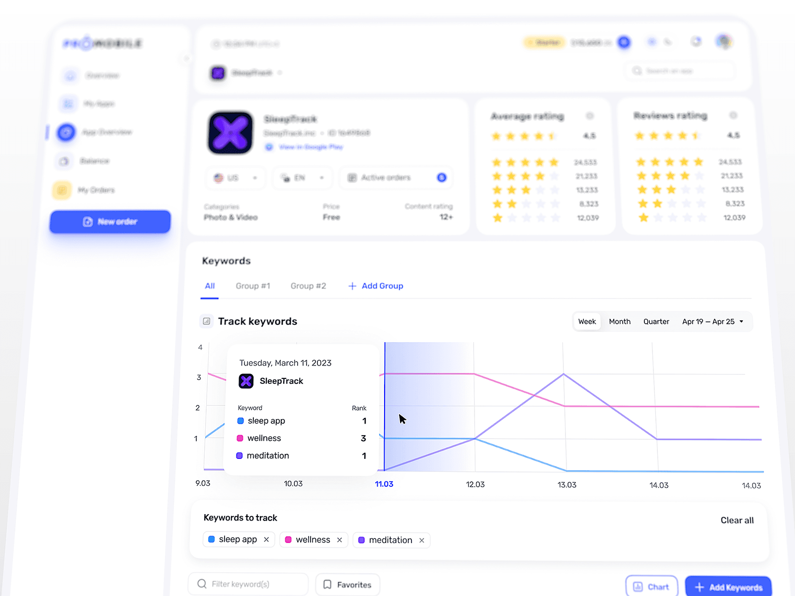795x596 pixels.
Task: Switch to the Chart view button
Action: [652, 587]
